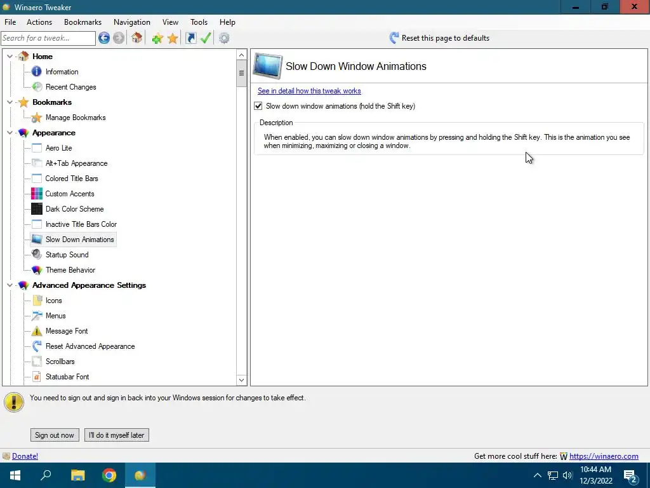Click the Information blue icon in tree
Viewport: 650px width, 488px height.
(x=37, y=71)
